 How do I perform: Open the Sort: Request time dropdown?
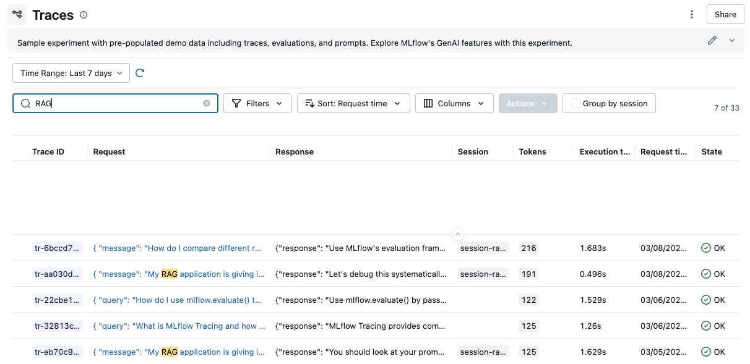click(353, 104)
